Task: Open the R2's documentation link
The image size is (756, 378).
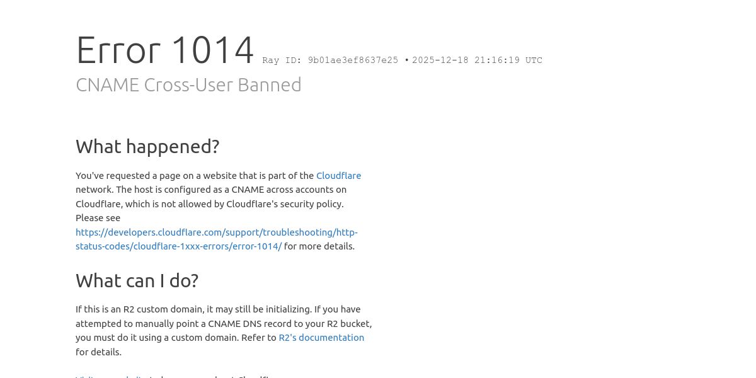Action: click(321, 338)
